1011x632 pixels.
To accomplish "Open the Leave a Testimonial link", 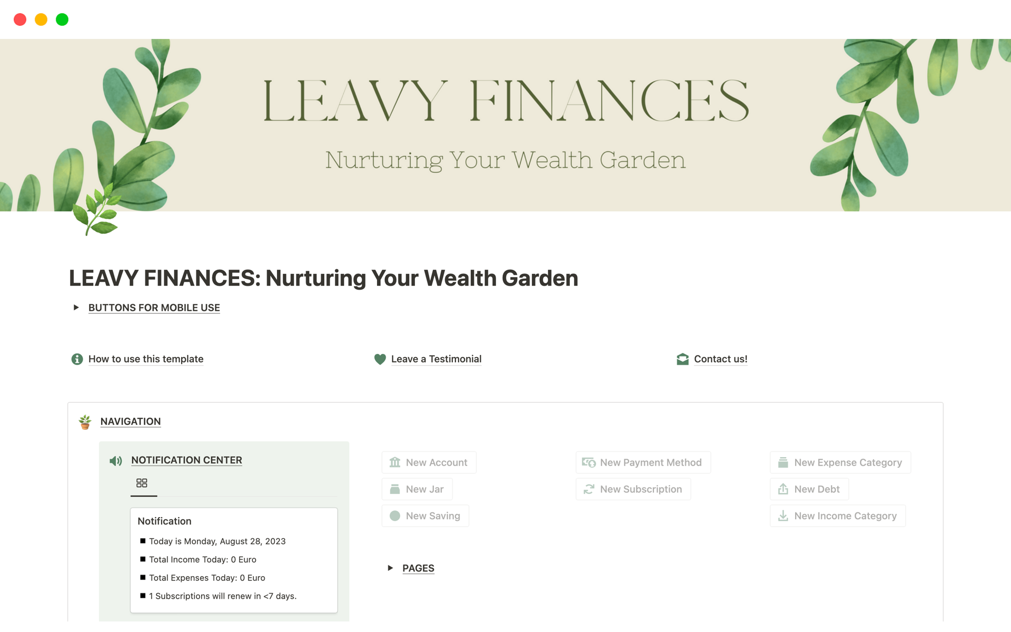I will click(436, 359).
